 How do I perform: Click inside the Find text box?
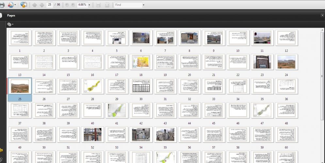pyautogui.click(x=128, y=5)
